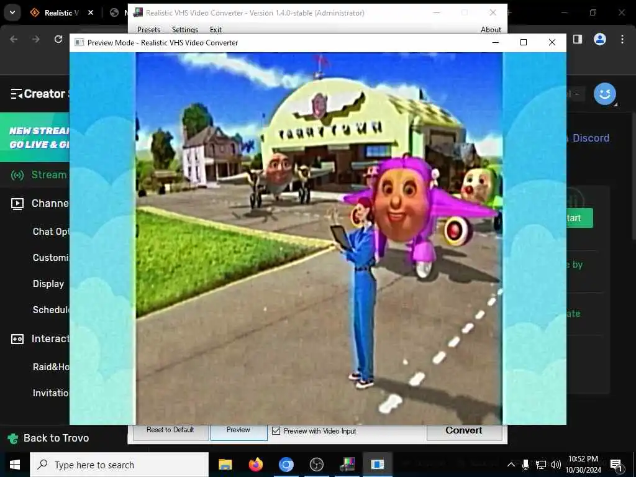Screen dimensions: 636x477
Task: Open the Channel section in sidebar
Action: tap(40, 203)
